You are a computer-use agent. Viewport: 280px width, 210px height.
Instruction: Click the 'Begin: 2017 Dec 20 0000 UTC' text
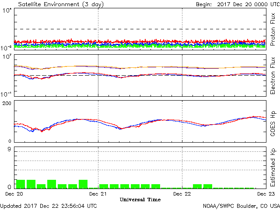[238, 4]
